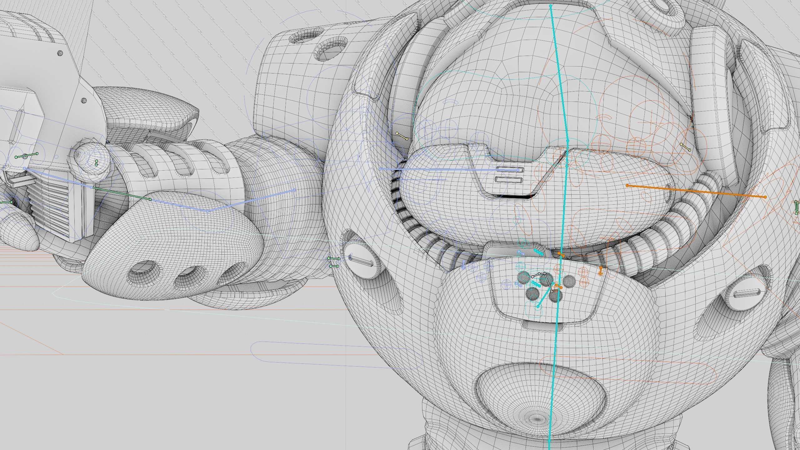Select the yellow bone beside the orange circles
The height and width of the screenshot is (450, 800).
(685, 147)
